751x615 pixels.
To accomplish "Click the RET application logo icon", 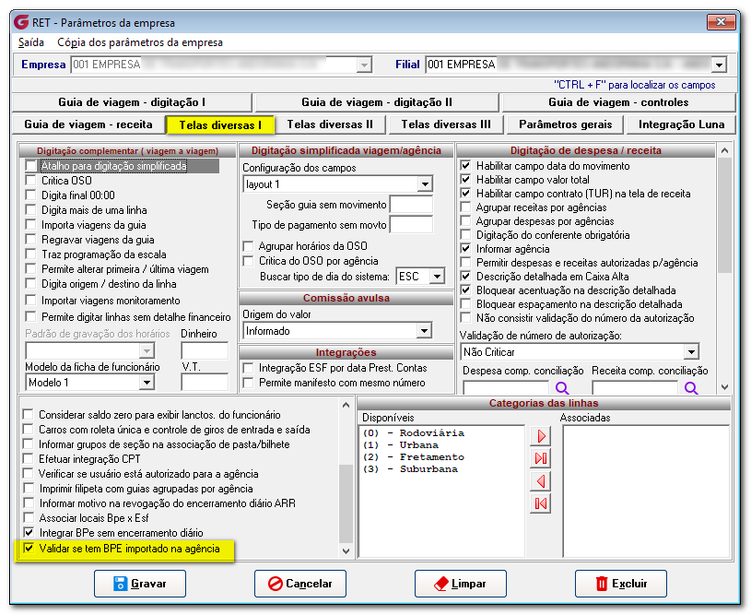I will 21,22.
